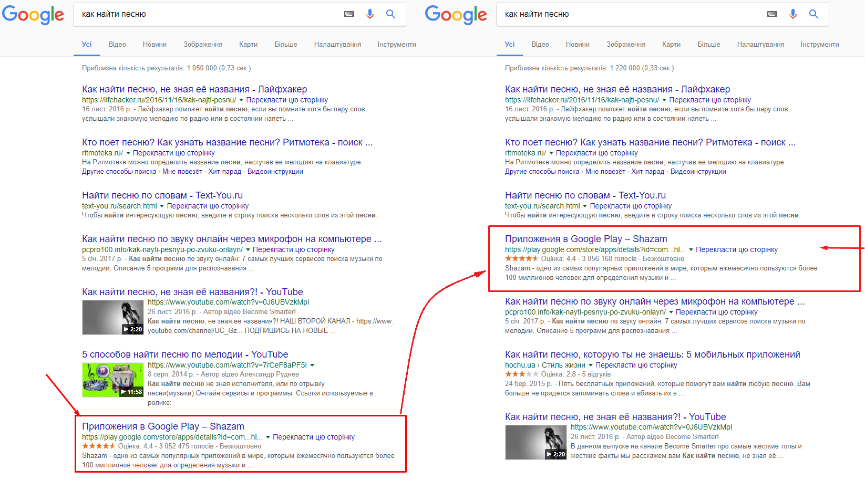865x491 pixels.
Task: Click the Google logo in the right search page
Action: point(456,15)
